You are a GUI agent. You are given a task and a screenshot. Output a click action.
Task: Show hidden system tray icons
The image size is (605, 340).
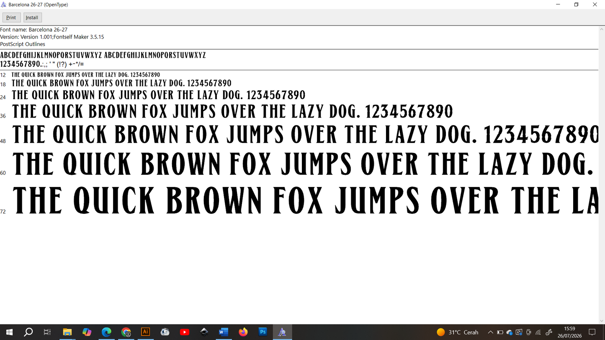click(x=490, y=332)
